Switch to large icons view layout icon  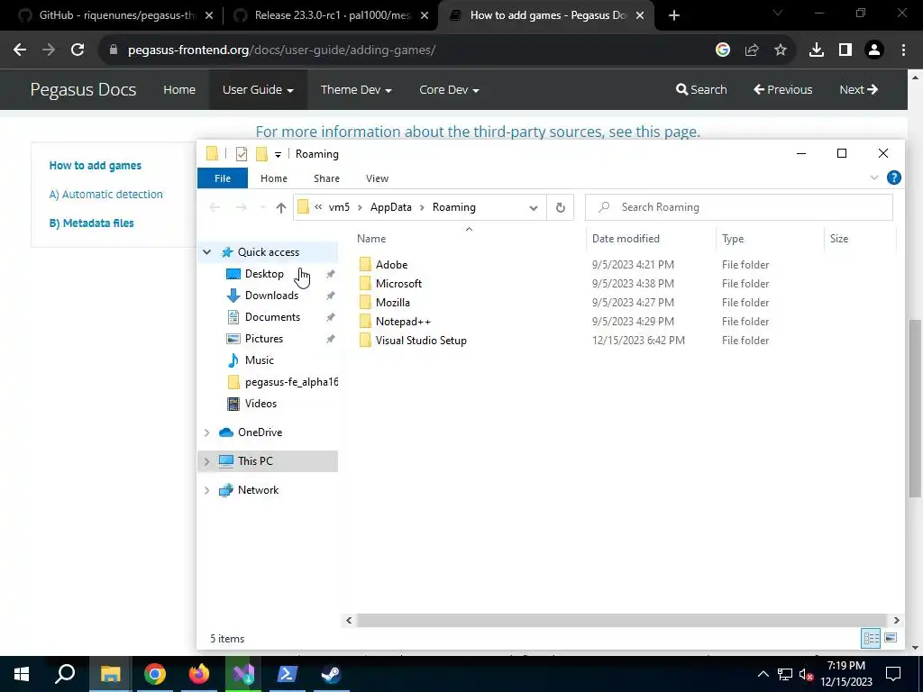[x=891, y=638]
